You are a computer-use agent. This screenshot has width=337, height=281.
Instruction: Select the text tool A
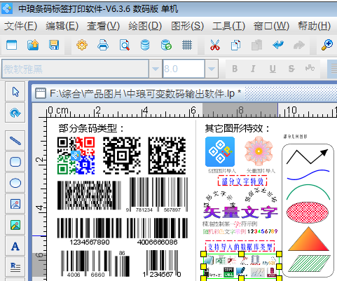pyautogui.click(x=15, y=246)
